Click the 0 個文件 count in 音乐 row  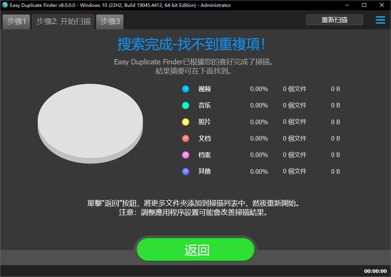pyautogui.click(x=295, y=106)
